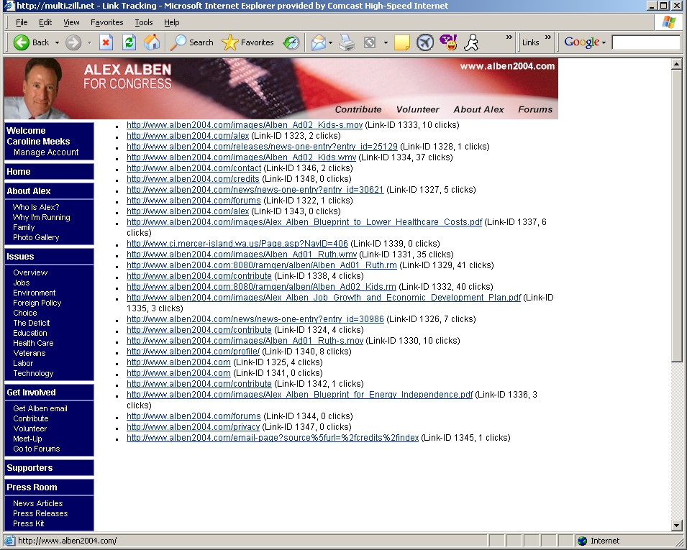Go to the browser home page

(x=152, y=42)
